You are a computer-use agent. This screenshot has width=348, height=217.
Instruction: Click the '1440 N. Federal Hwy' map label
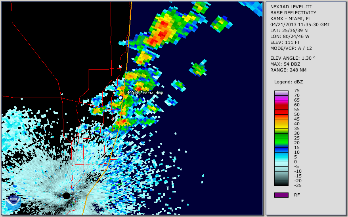pyautogui.click(x=143, y=93)
